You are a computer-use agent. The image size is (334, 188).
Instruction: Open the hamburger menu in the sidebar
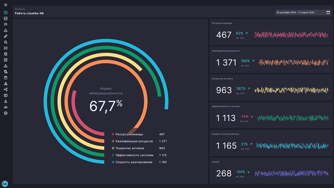5,5
